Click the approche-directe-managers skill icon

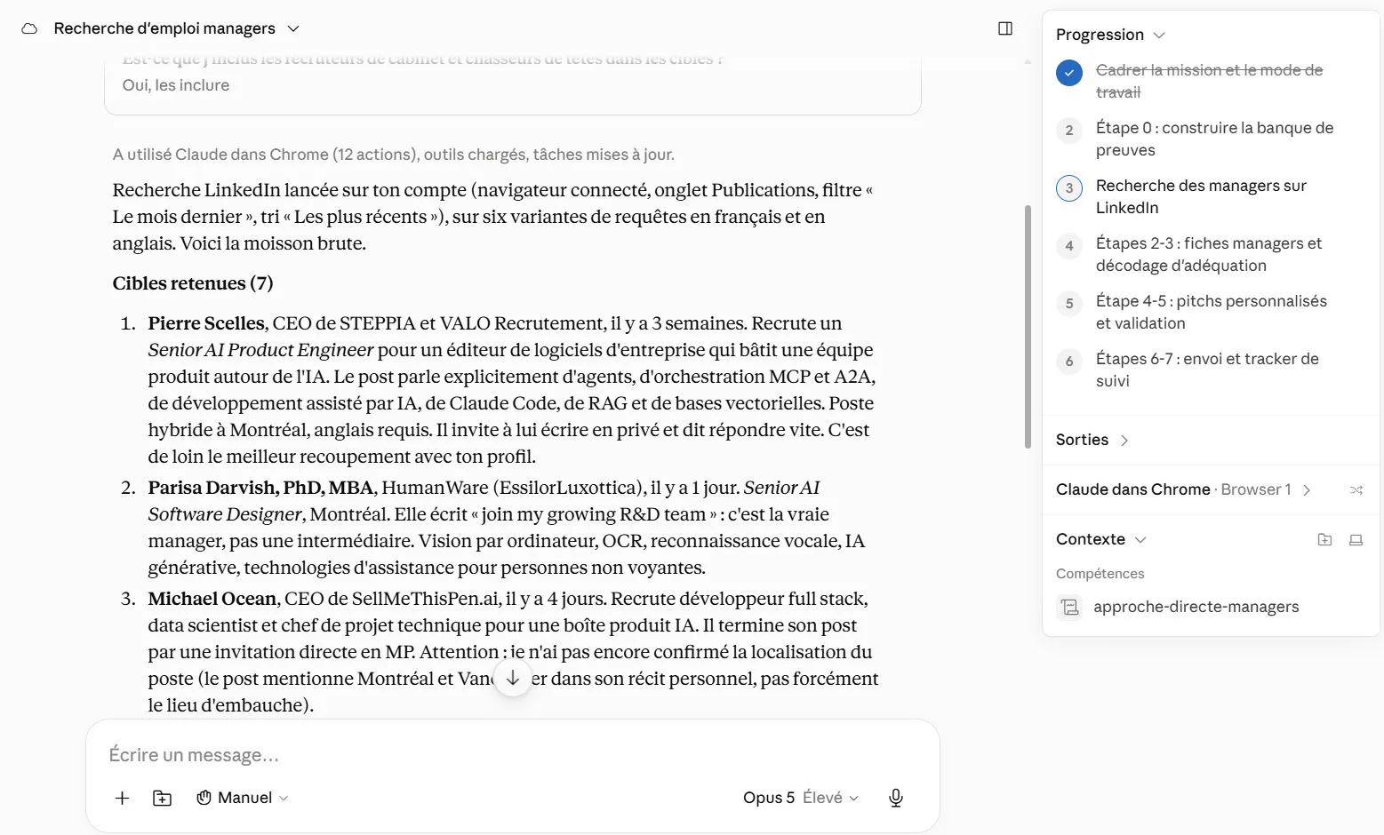tap(1070, 607)
